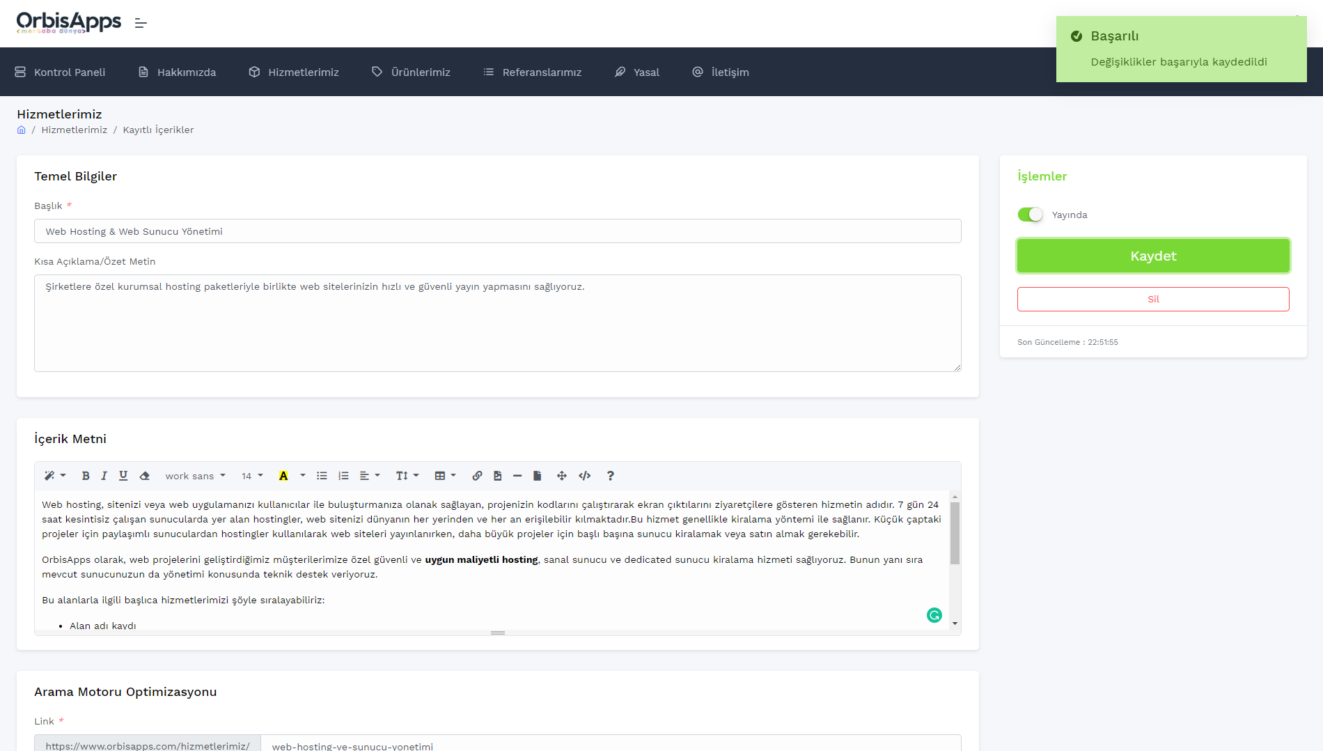This screenshot has height=751, width=1323.
Task: Apply the yellow highlight text color button
Action: point(283,476)
